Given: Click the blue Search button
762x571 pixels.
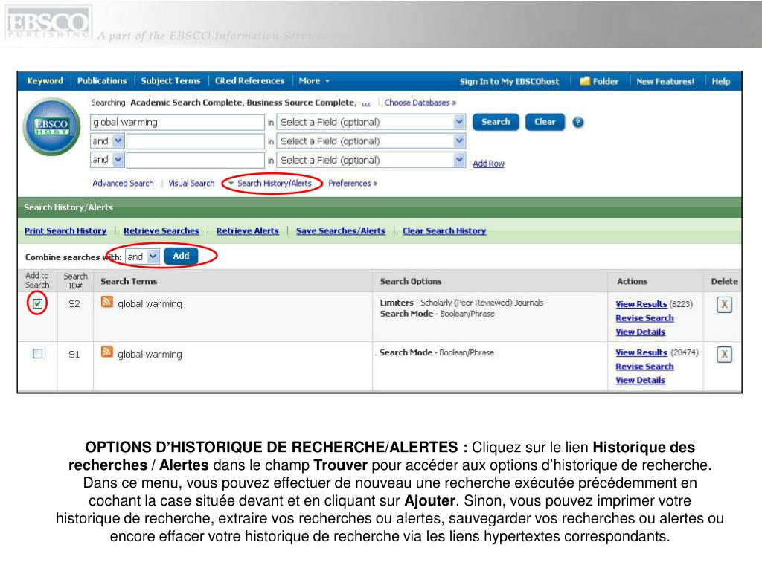Looking at the screenshot, I should click(x=496, y=122).
